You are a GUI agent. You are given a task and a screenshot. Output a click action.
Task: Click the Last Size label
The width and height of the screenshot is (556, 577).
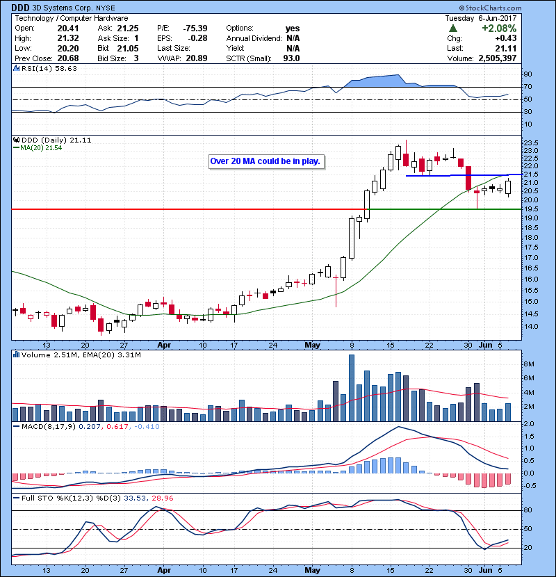pyautogui.click(x=174, y=49)
